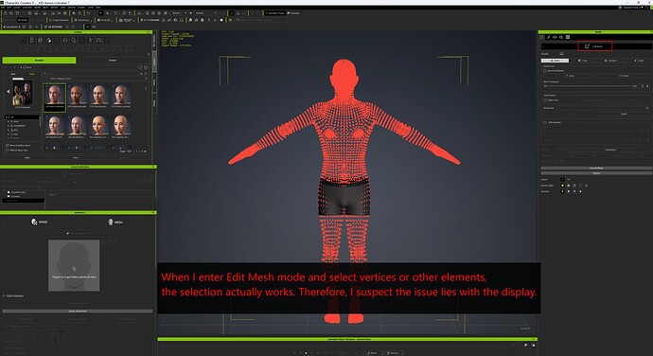Toggle the Edge Loop checkbox
This screenshot has height=356, width=653.
(545, 100)
